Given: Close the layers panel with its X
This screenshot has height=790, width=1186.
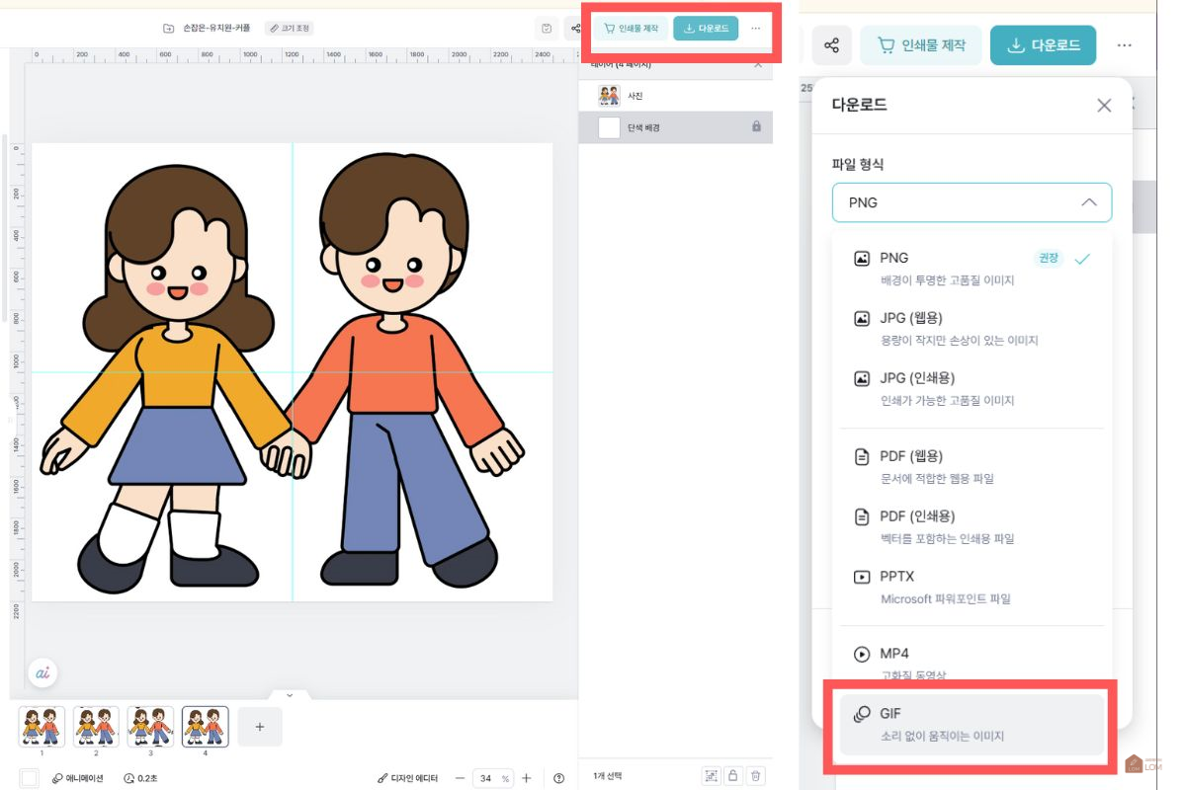Looking at the screenshot, I should tap(758, 64).
